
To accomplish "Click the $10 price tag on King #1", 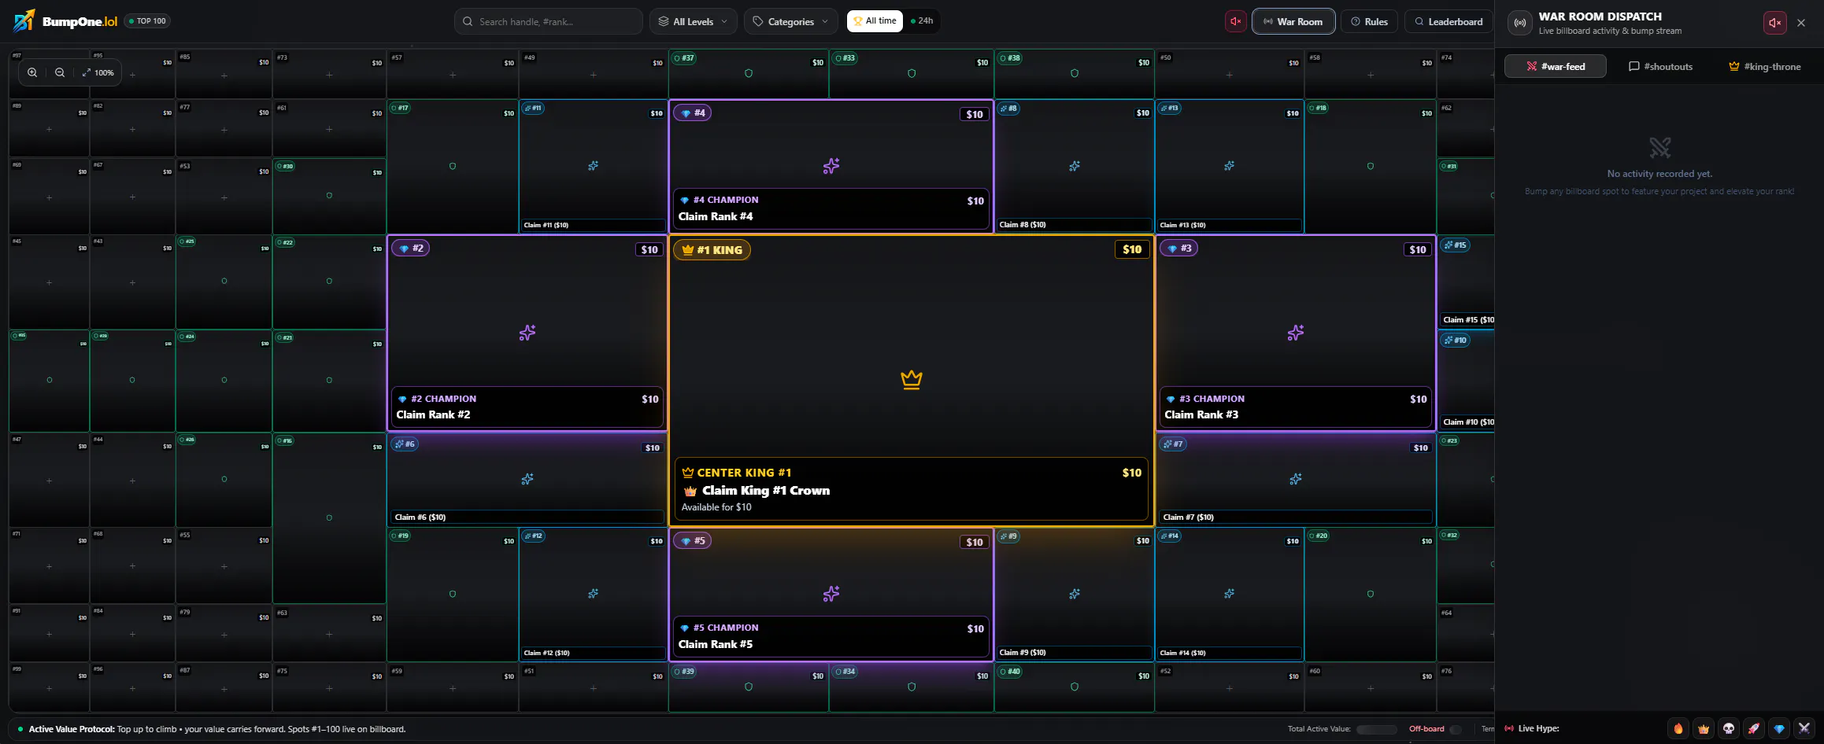I will 1132,249.
